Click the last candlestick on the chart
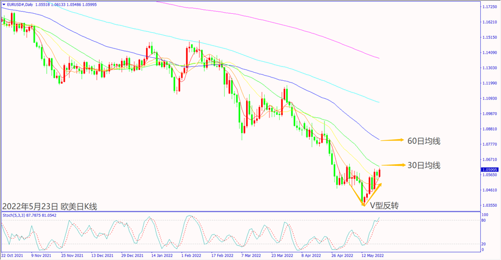The width and height of the screenshot is (501, 260). click(380, 172)
